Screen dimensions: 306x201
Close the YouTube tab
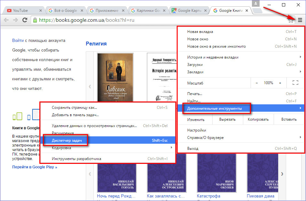[41, 11]
